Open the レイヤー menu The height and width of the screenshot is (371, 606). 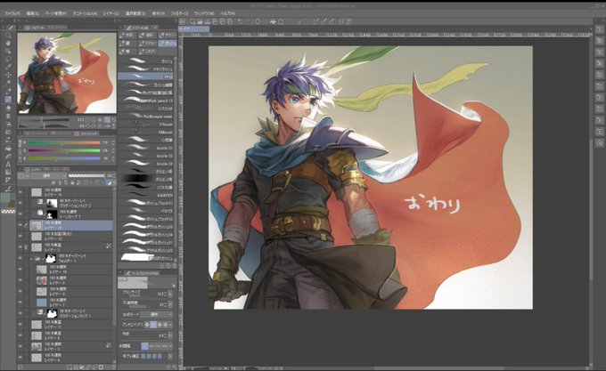111,13
